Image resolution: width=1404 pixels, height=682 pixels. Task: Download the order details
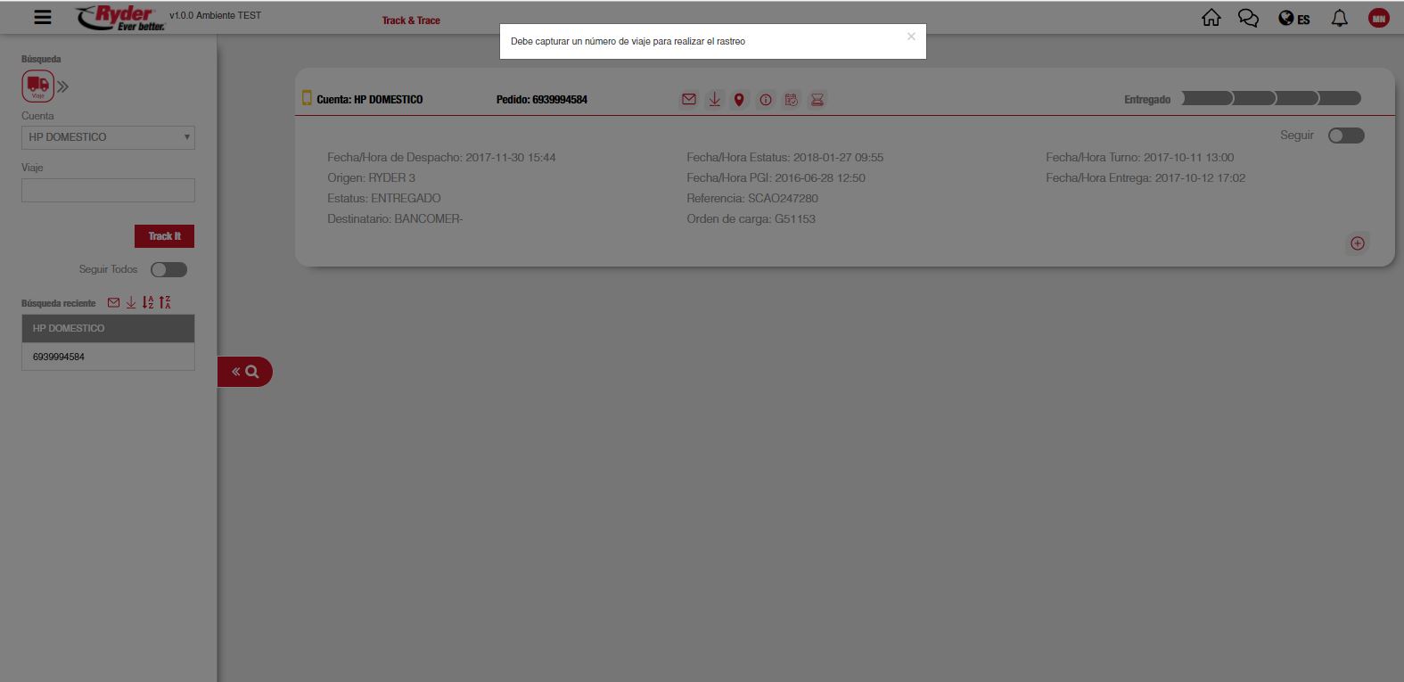tap(714, 100)
